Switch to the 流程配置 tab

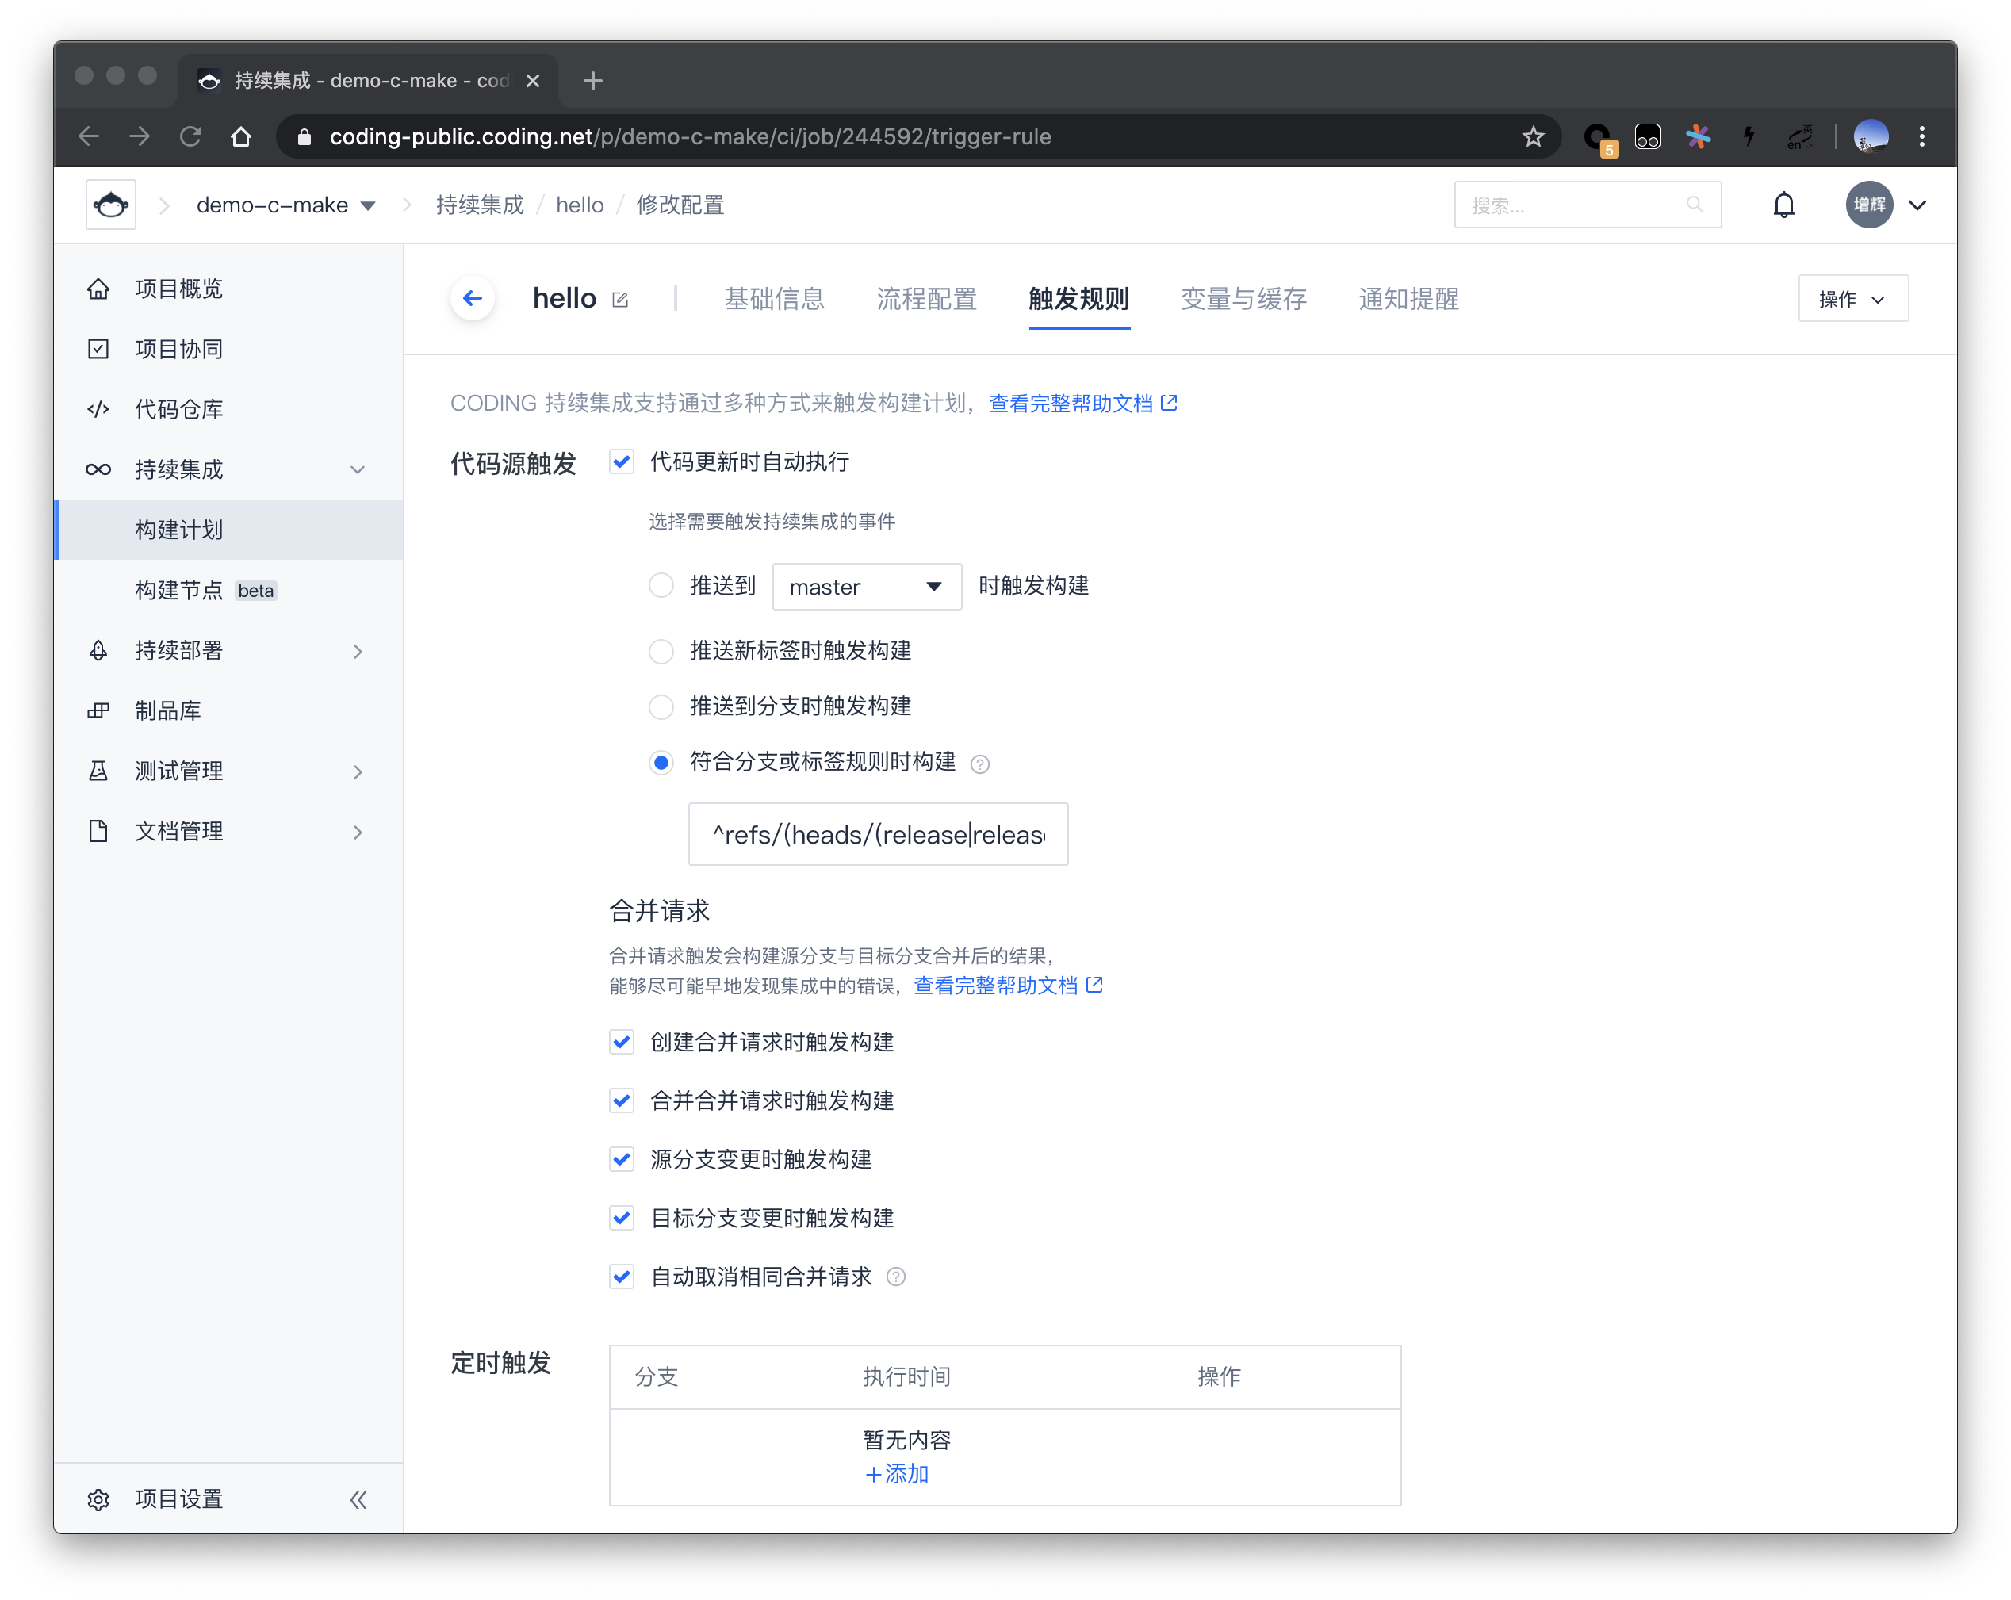(926, 299)
